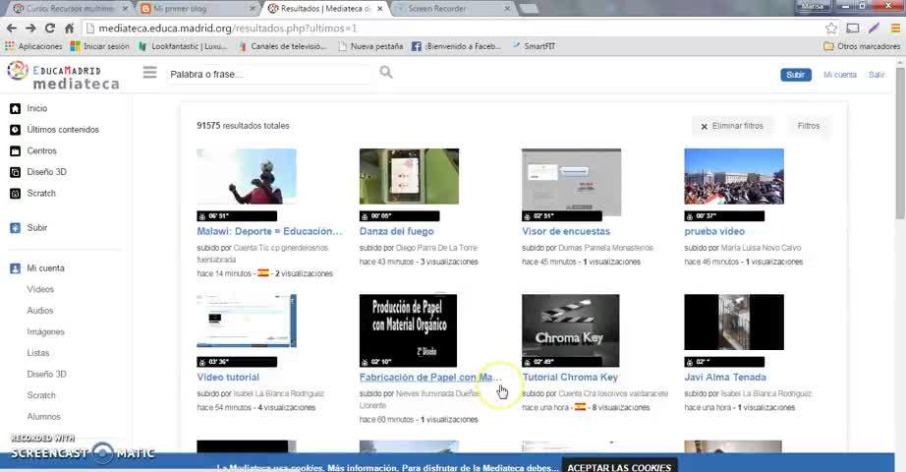Image resolution: width=906 pixels, height=472 pixels.
Task: Open the Fabricación de Papel video link
Action: click(430, 378)
